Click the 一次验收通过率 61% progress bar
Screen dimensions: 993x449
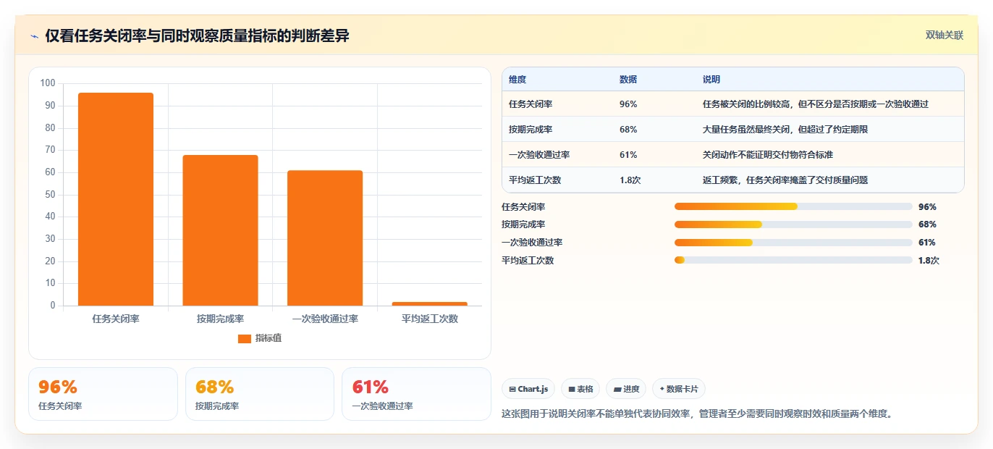tap(793, 243)
